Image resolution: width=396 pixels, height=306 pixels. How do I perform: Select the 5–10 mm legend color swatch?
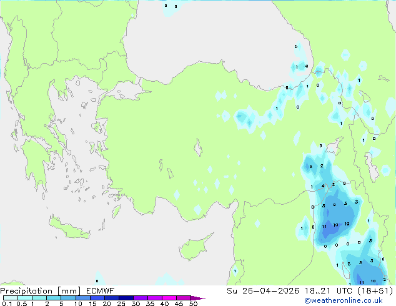point(68,298)
